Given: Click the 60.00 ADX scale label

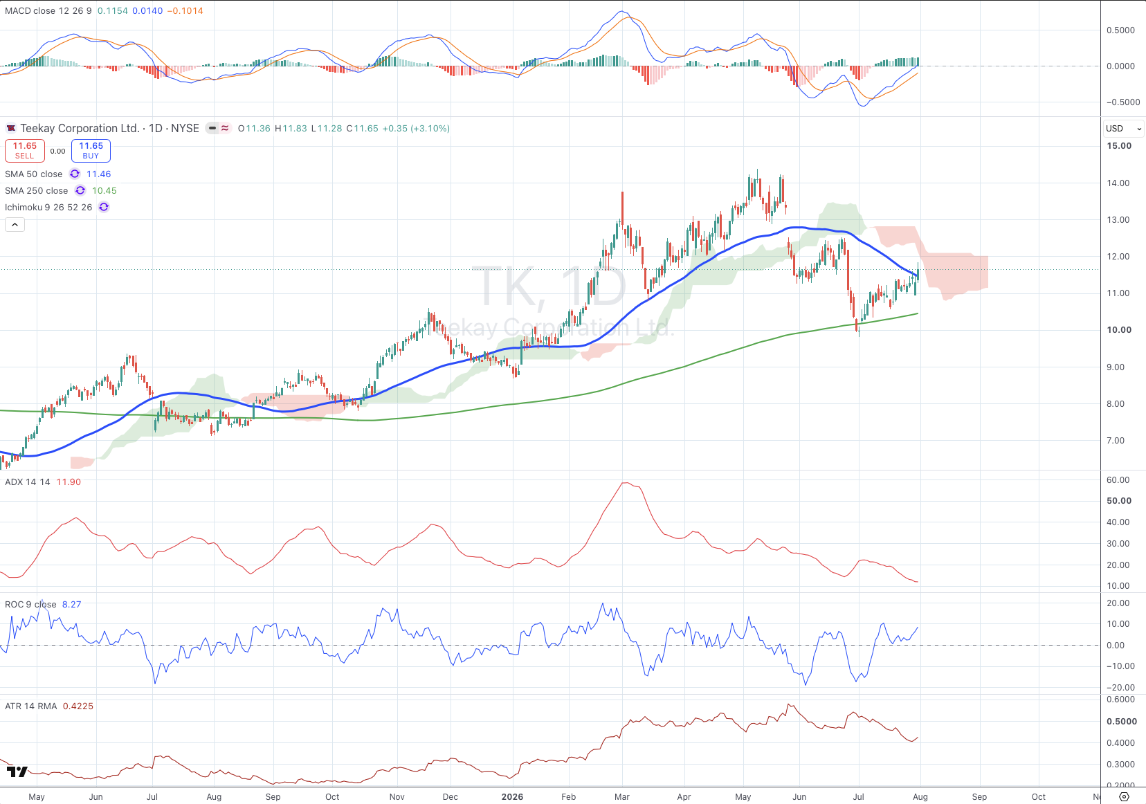Looking at the screenshot, I should [1118, 479].
